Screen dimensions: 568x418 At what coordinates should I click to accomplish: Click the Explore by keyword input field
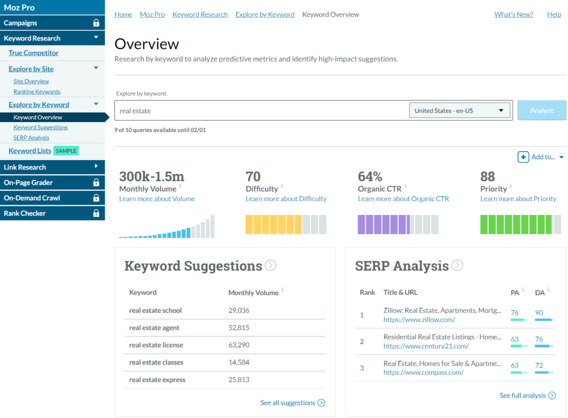click(261, 110)
